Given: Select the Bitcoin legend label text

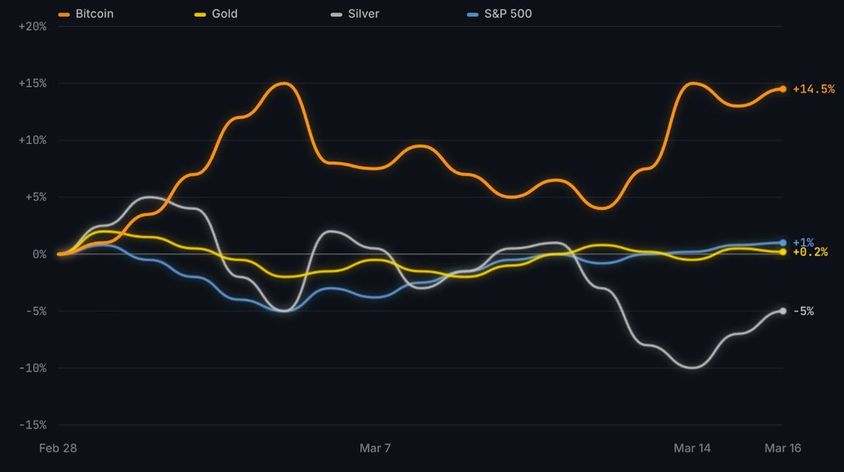Looking at the screenshot, I should (x=95, y=13).
